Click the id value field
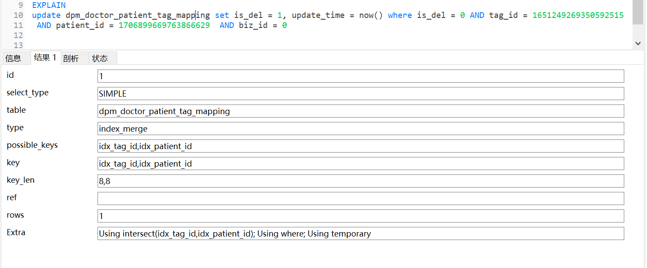 [x=360, y=76]
